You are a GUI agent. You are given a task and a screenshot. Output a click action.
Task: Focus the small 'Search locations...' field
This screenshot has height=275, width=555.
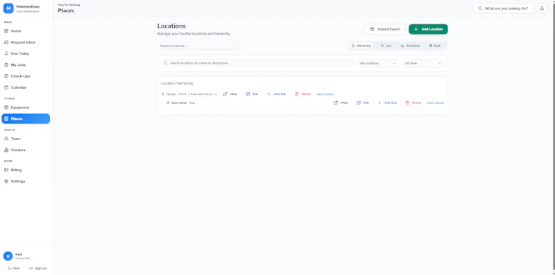199,46
